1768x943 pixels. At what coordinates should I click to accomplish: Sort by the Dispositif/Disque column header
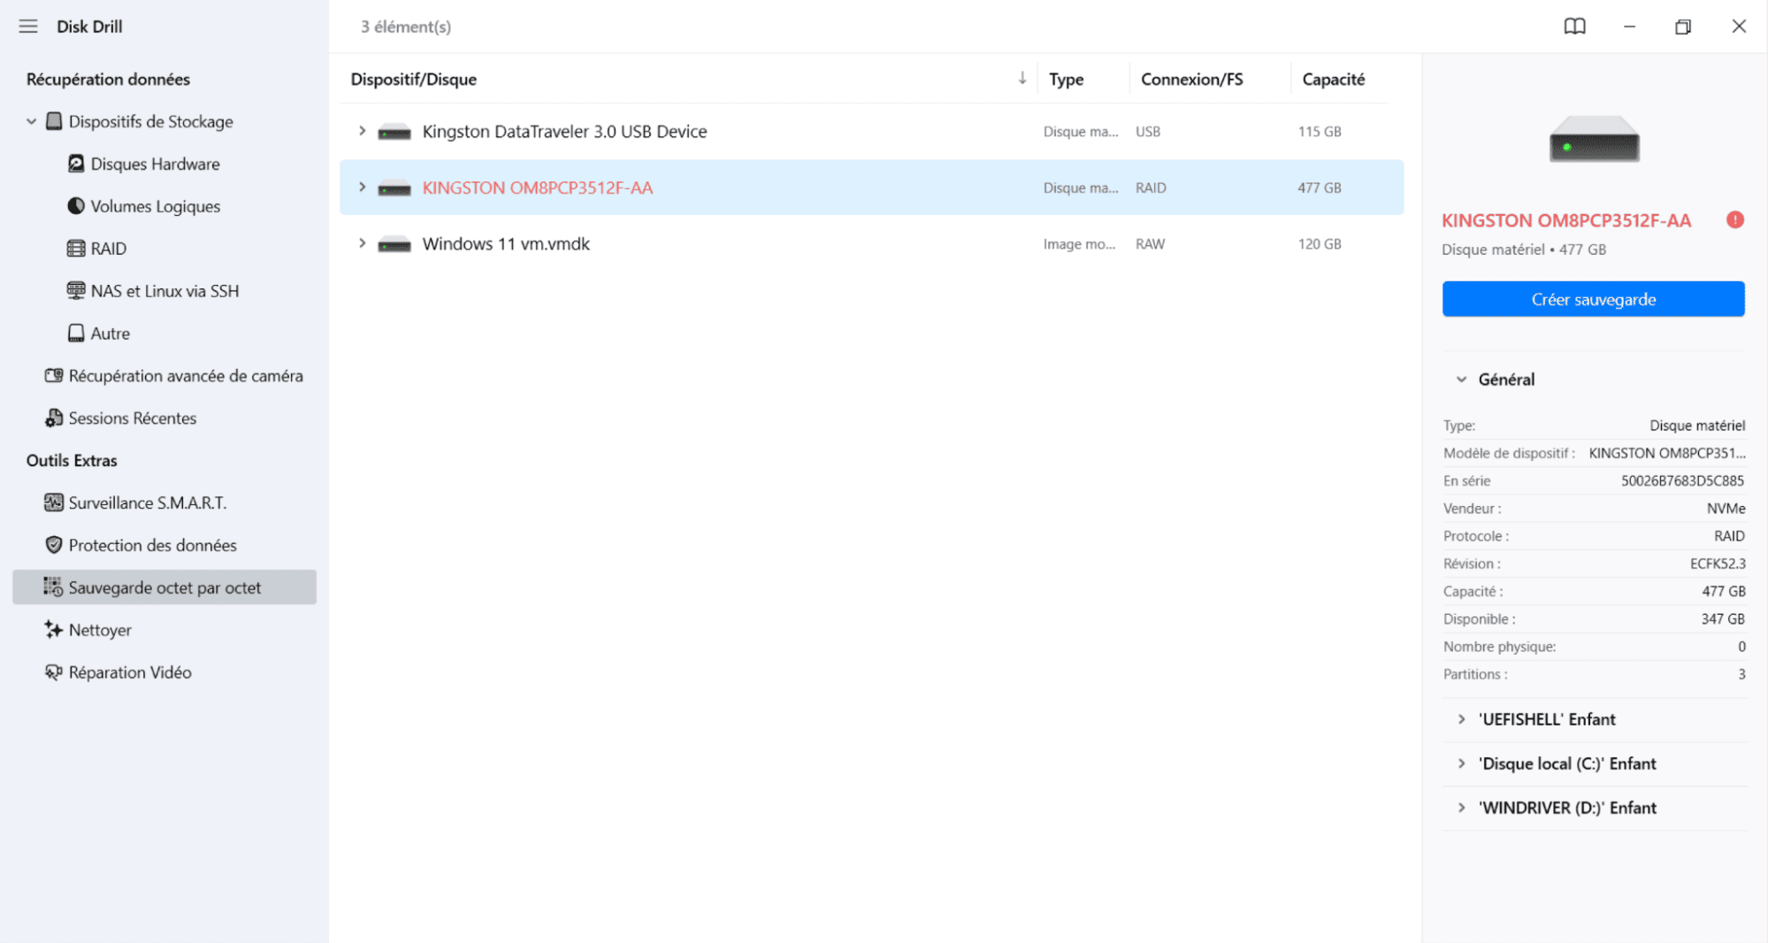click(x=413, y=79)
